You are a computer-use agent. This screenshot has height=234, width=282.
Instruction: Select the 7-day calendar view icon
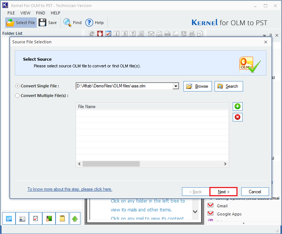point(133,34)
